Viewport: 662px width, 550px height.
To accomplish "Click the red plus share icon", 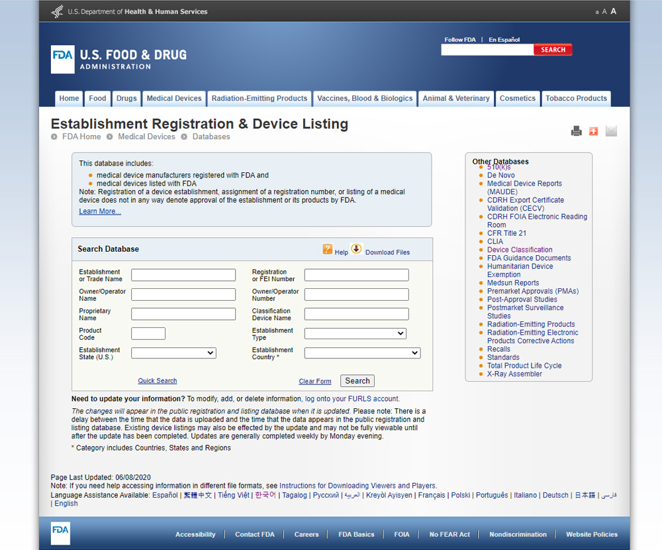I will [x=594, y=131].
